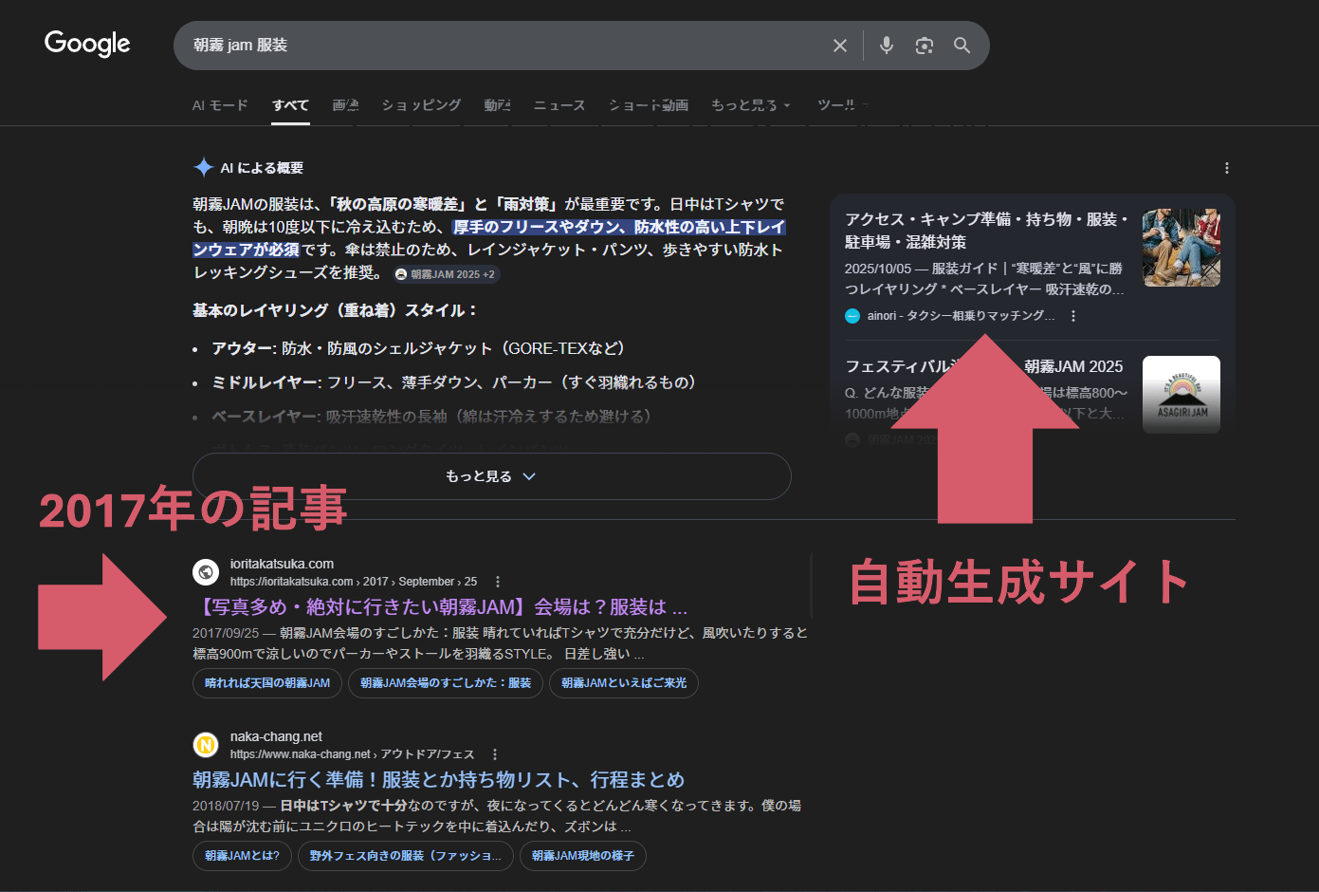Switch to the ショッピング tab
The width and height of the screenshot is (1319, 892).
421,105
